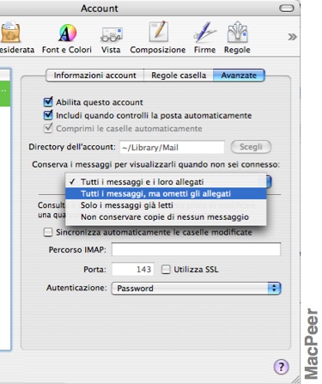Open the Autenticazione Password dropdown

pos(196,288)
